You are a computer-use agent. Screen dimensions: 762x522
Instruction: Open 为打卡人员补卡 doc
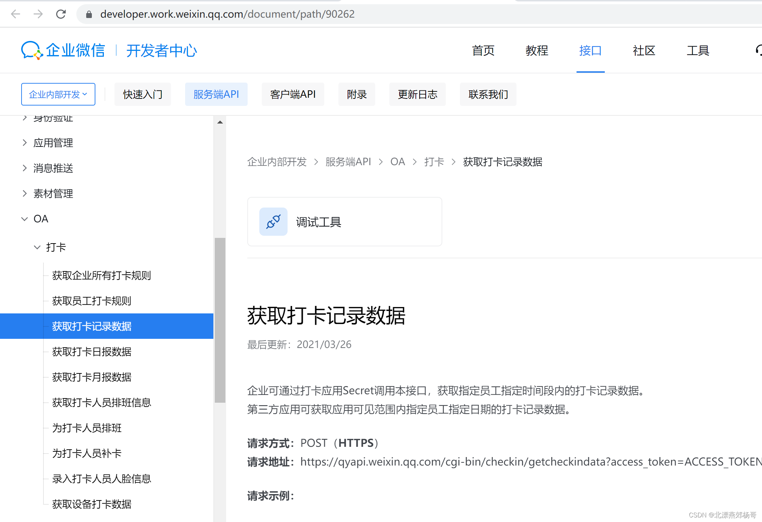[x=87, y=453]
